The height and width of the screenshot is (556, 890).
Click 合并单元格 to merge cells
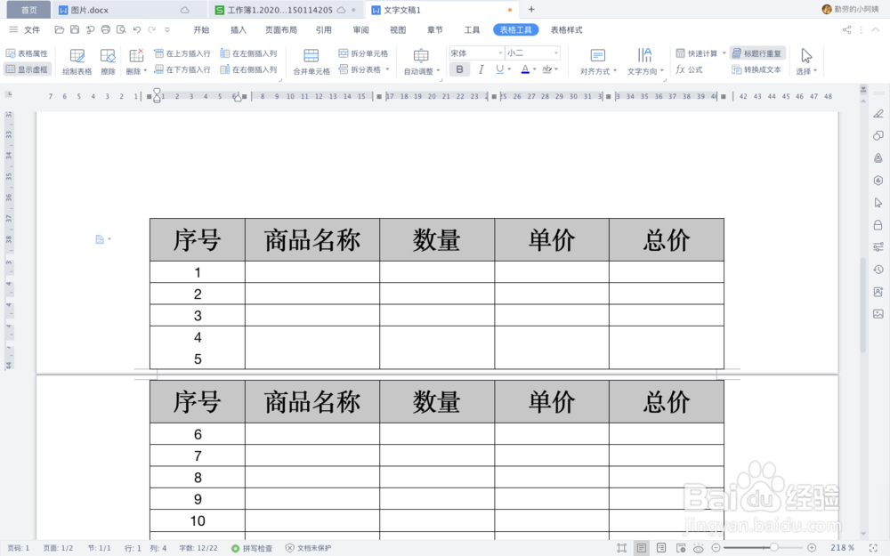coord(310,62)
